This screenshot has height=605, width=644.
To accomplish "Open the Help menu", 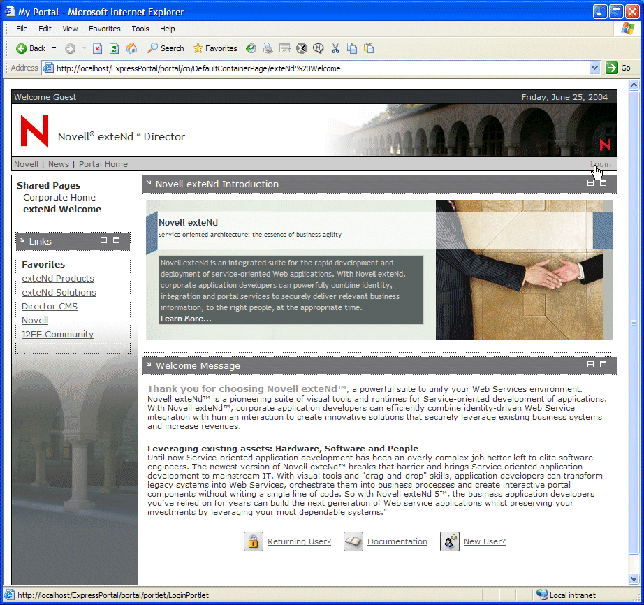I will (x=167, y=29).
